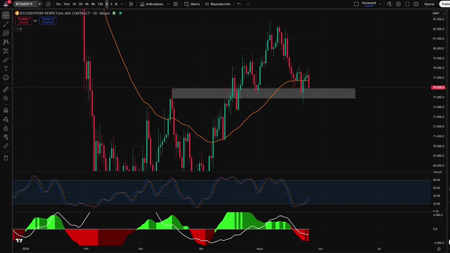Open quick search lightning icon
The width and height of the screenshot is (450, 253).
pos(389,4)
